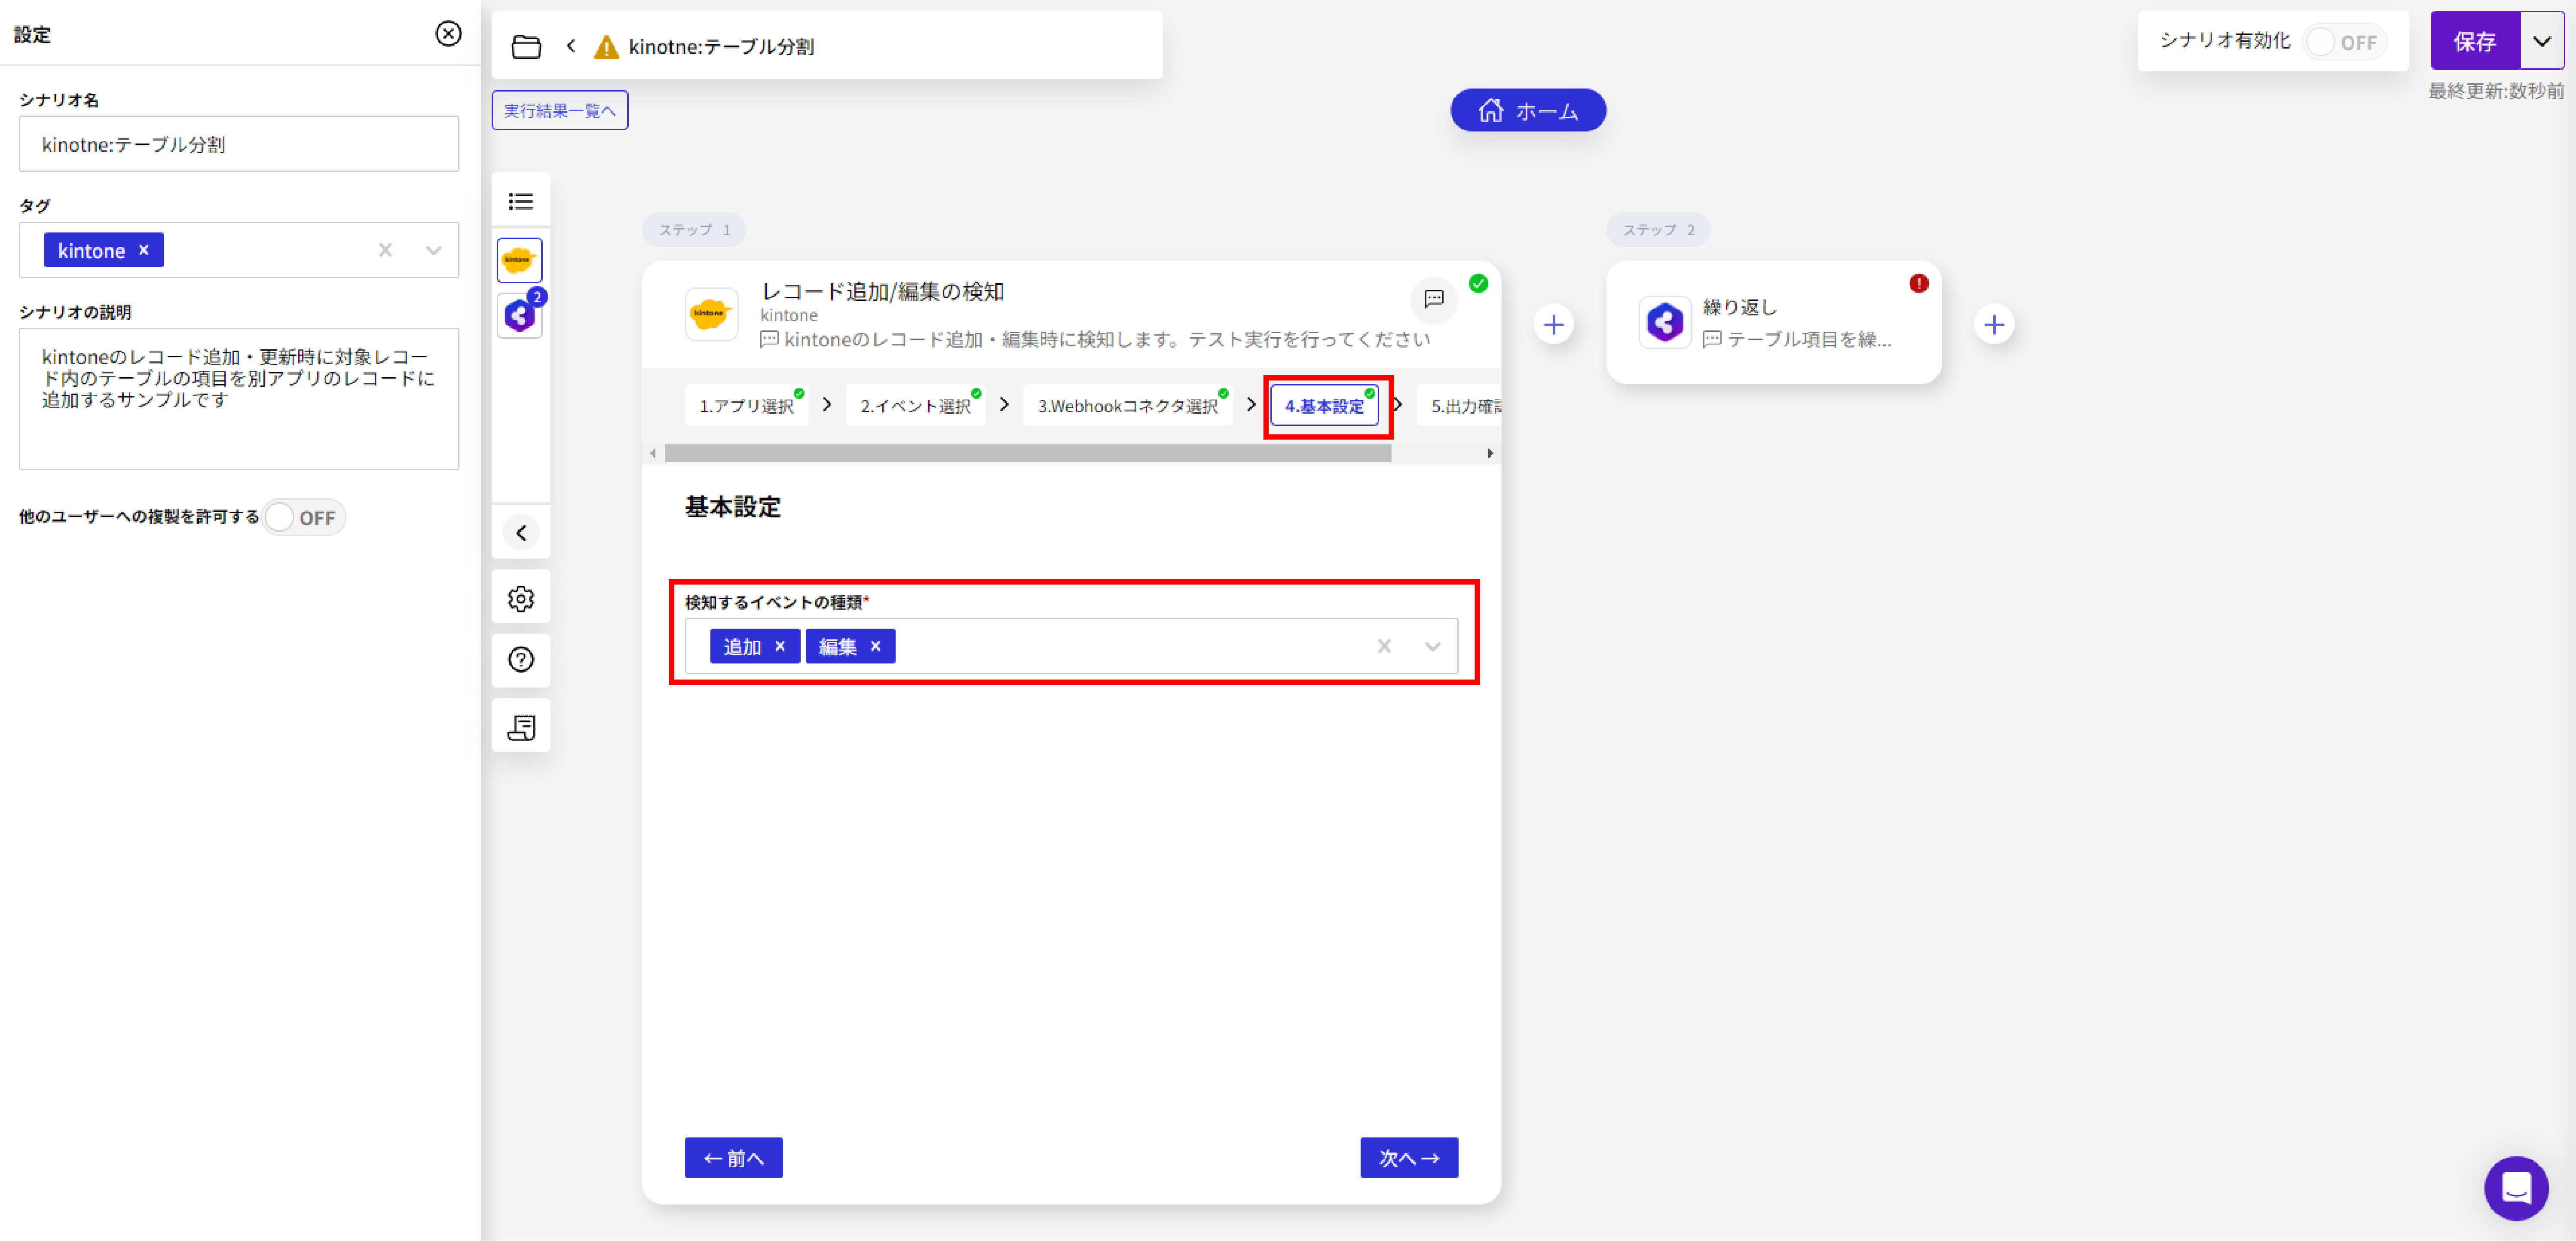
Task: Select the kintone step icon in the sidebar
Action: click(519, 260)
